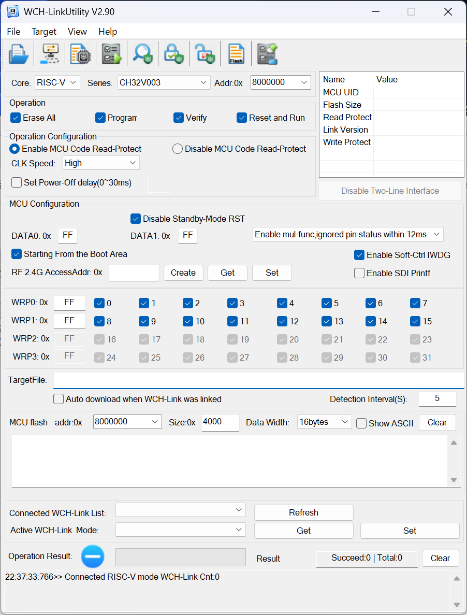Screen dimensions: 467x615
Task: Click the flash data view scroll down arrow
Action: [x=454, y=480]
